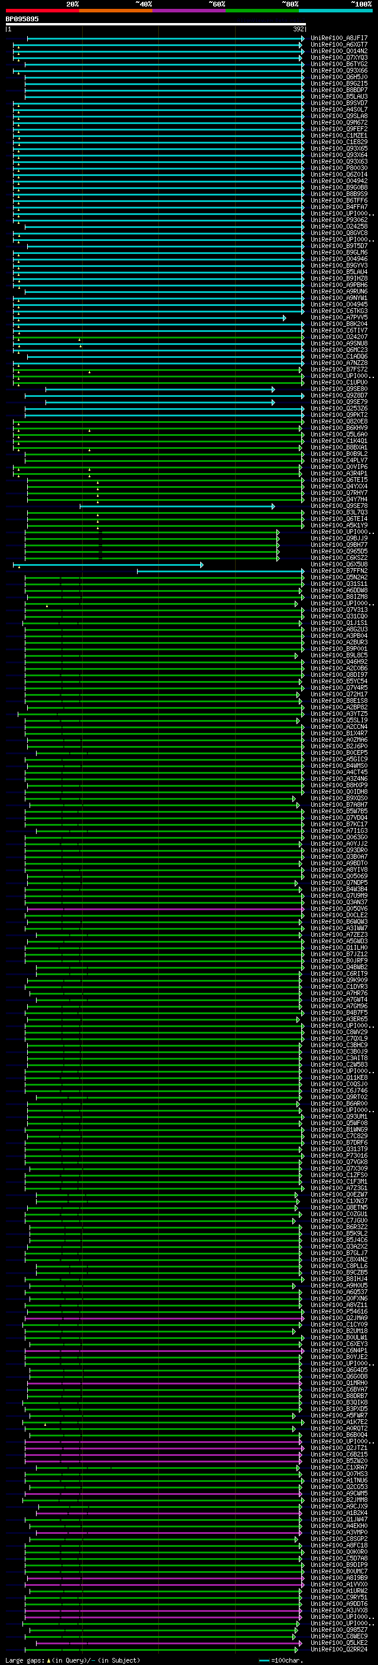This screenshot has height=1665, width=378.
Task: Open UniRef100_C7QXL9 entry
Action: coord(339,1039)
